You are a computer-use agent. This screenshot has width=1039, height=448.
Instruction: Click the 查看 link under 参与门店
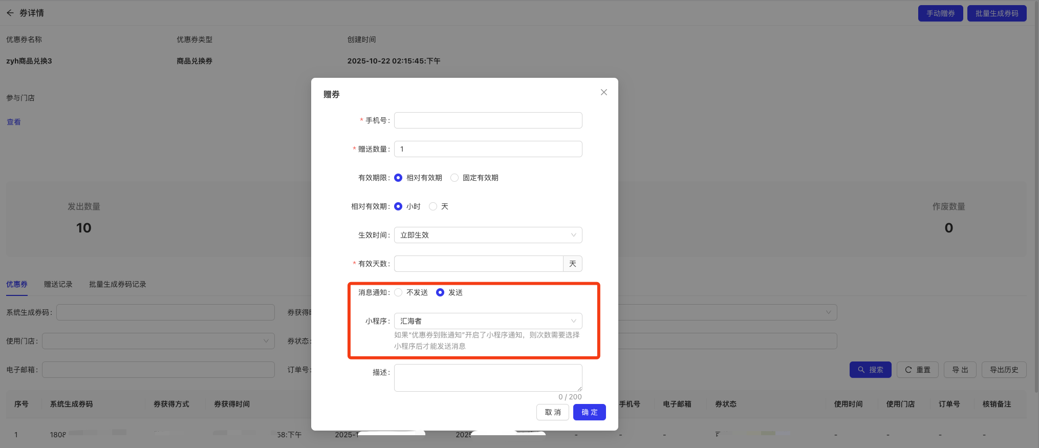pyautogui.click(x=14, y=122)
